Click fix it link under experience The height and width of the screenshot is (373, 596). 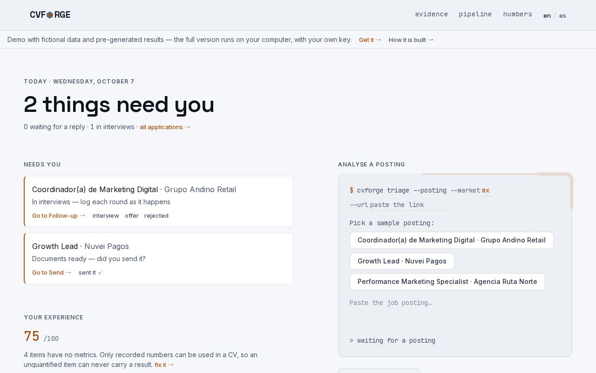[164, 365]
